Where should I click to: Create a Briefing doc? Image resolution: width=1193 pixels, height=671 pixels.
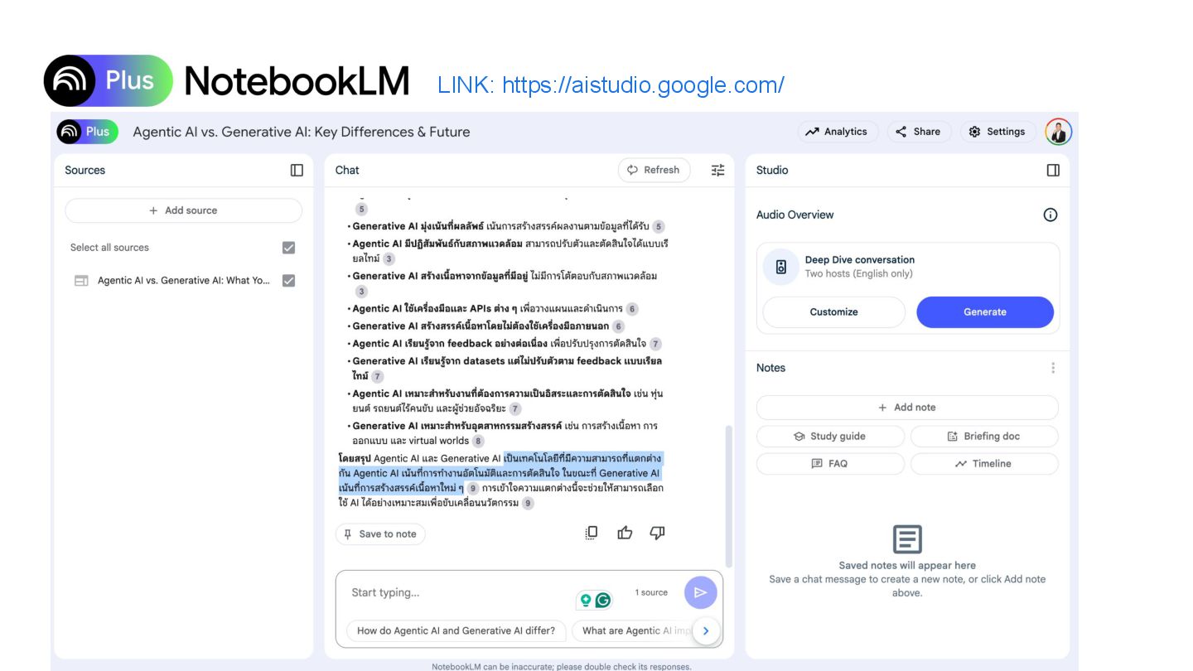pyautogui.click(x=984, y=437)
